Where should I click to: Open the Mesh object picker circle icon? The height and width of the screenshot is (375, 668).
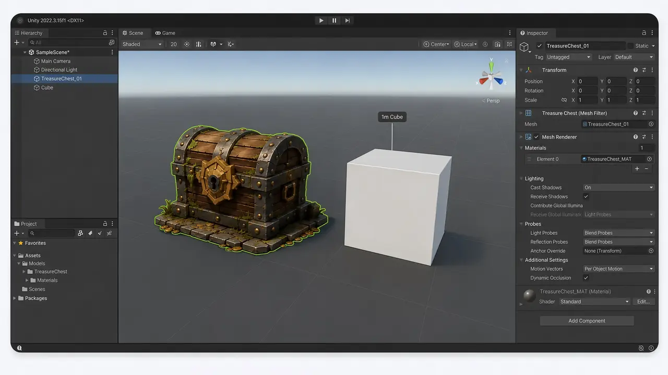click(651, 124)
